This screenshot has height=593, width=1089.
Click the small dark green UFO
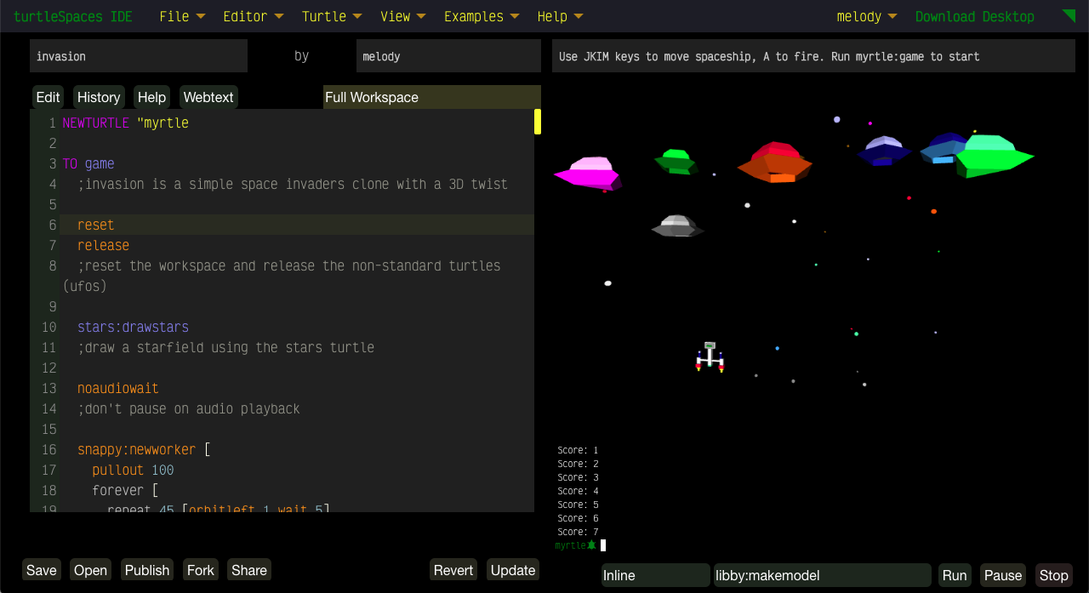[x=676, y=162]
